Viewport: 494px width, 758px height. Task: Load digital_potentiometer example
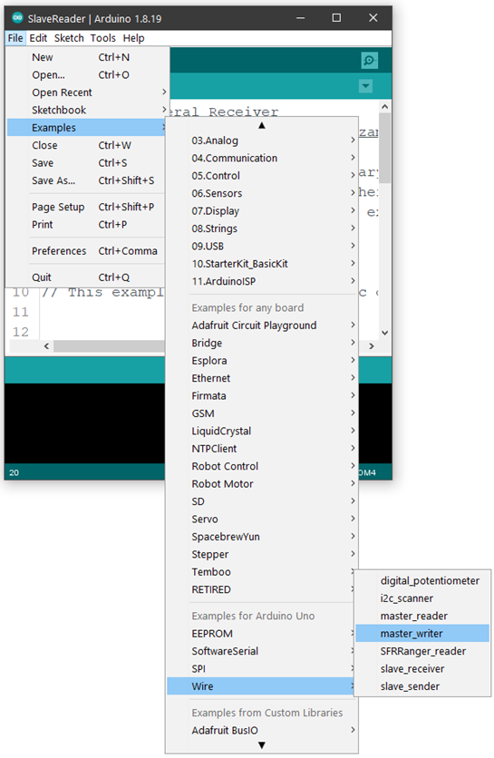point(422,581)
